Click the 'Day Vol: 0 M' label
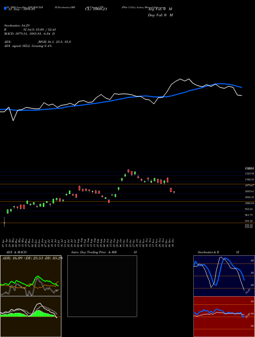 pos(160,15)
